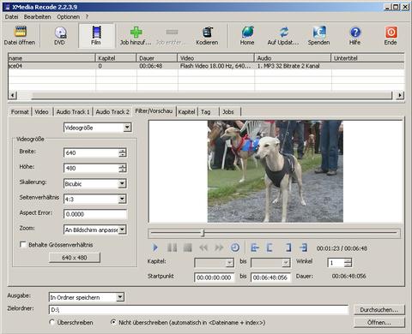This screenshot has width=412, height=334.
Task: Open the Optionen menu
Action: pos(69,17)
